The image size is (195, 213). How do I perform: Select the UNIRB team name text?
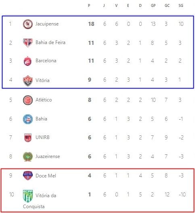pyautogui.click(x=42, y=137)
